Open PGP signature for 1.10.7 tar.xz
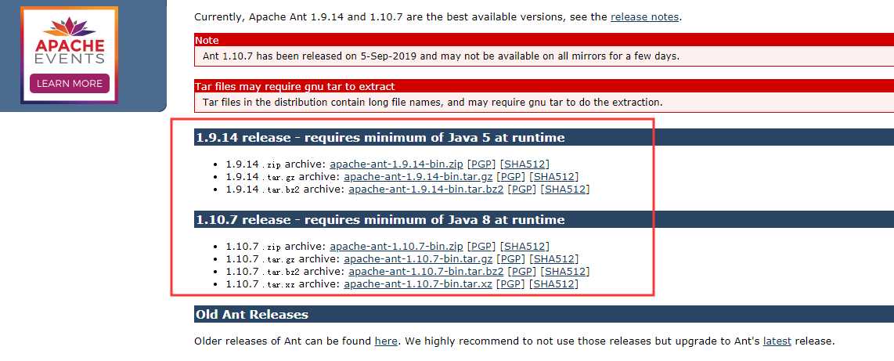Image resolution: width=894 pixels, height=361 pixels. [511, 284]
